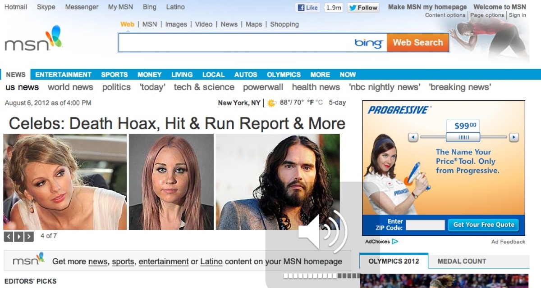Go to previous slide in celebrity slideshow
This screenshot has width=541, height=288.
point(8,236)
